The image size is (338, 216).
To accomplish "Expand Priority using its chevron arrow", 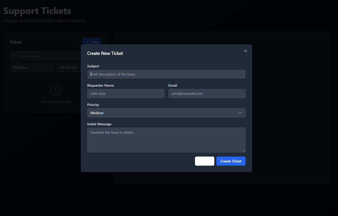I will coord(240,113).
